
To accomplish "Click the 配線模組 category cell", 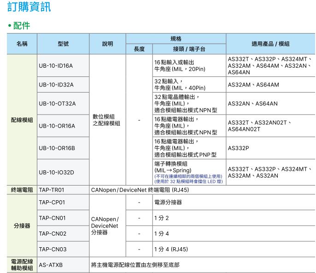I will pos(22,120).
